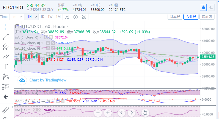Select the brush drawing tool

[x=6, y=57]
